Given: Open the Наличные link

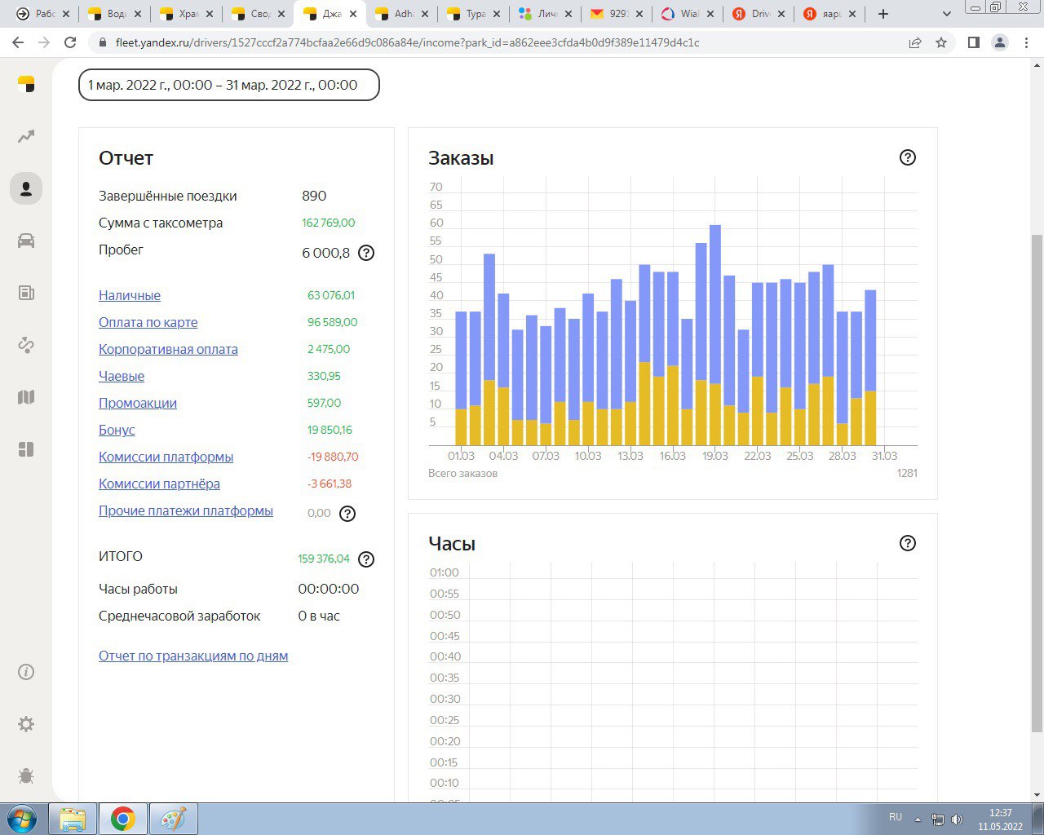Looking at the screenshot, I should pos(130,295).
